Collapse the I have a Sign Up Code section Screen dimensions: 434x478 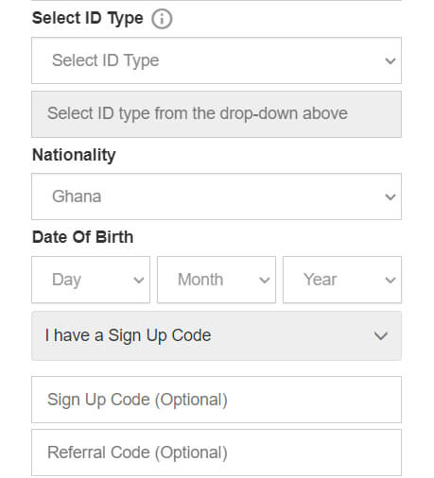click(217, 335)
